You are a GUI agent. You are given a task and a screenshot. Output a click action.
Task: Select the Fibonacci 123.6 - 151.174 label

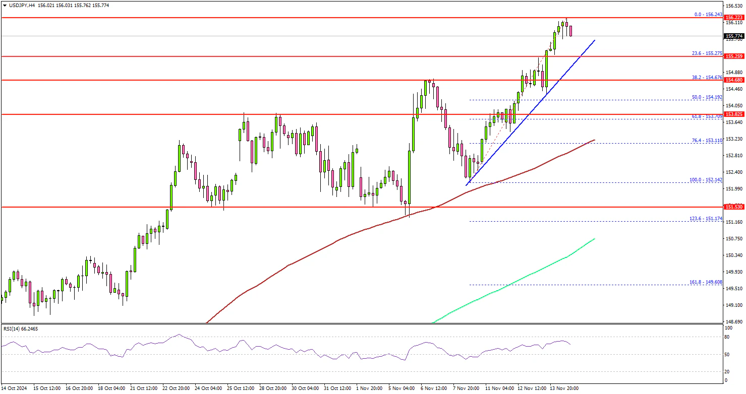[x=707, y=219]
